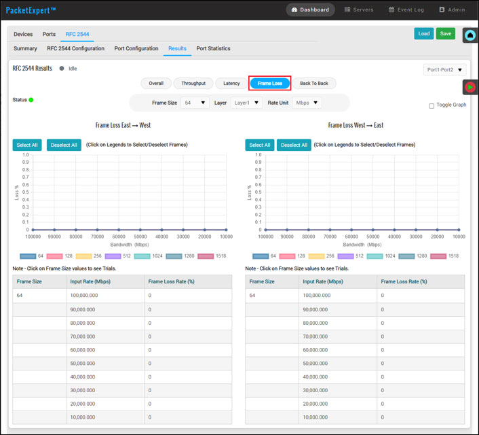The image size is (479, 435).
Task: Click 20,000.000 input rate in West-East table
Action: pyautogui.click(x=315, y=404)
